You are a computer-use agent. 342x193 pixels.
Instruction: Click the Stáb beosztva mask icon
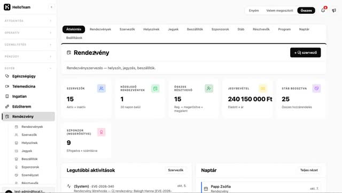316,89
